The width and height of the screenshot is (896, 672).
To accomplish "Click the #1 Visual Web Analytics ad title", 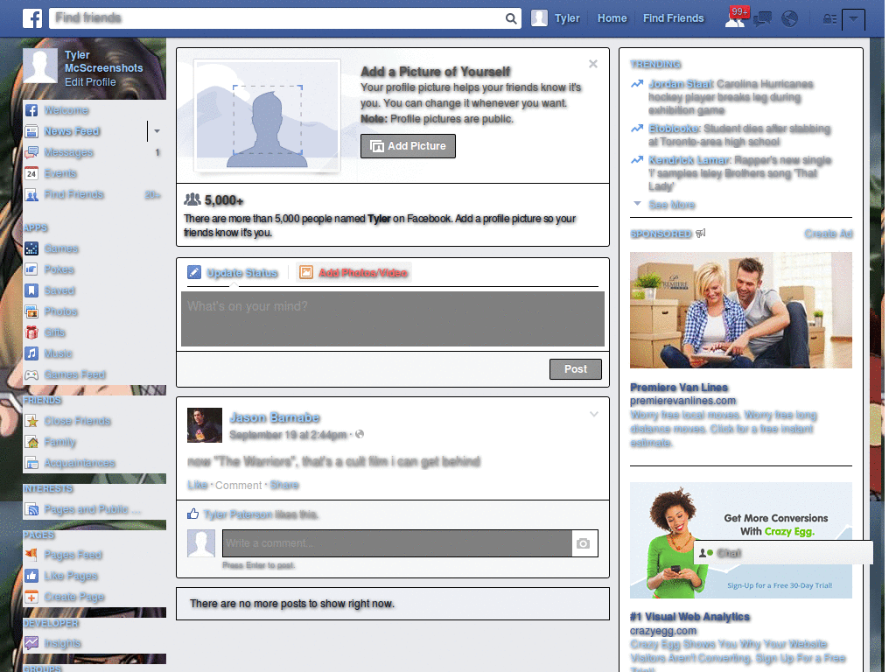I will point(689,617).
